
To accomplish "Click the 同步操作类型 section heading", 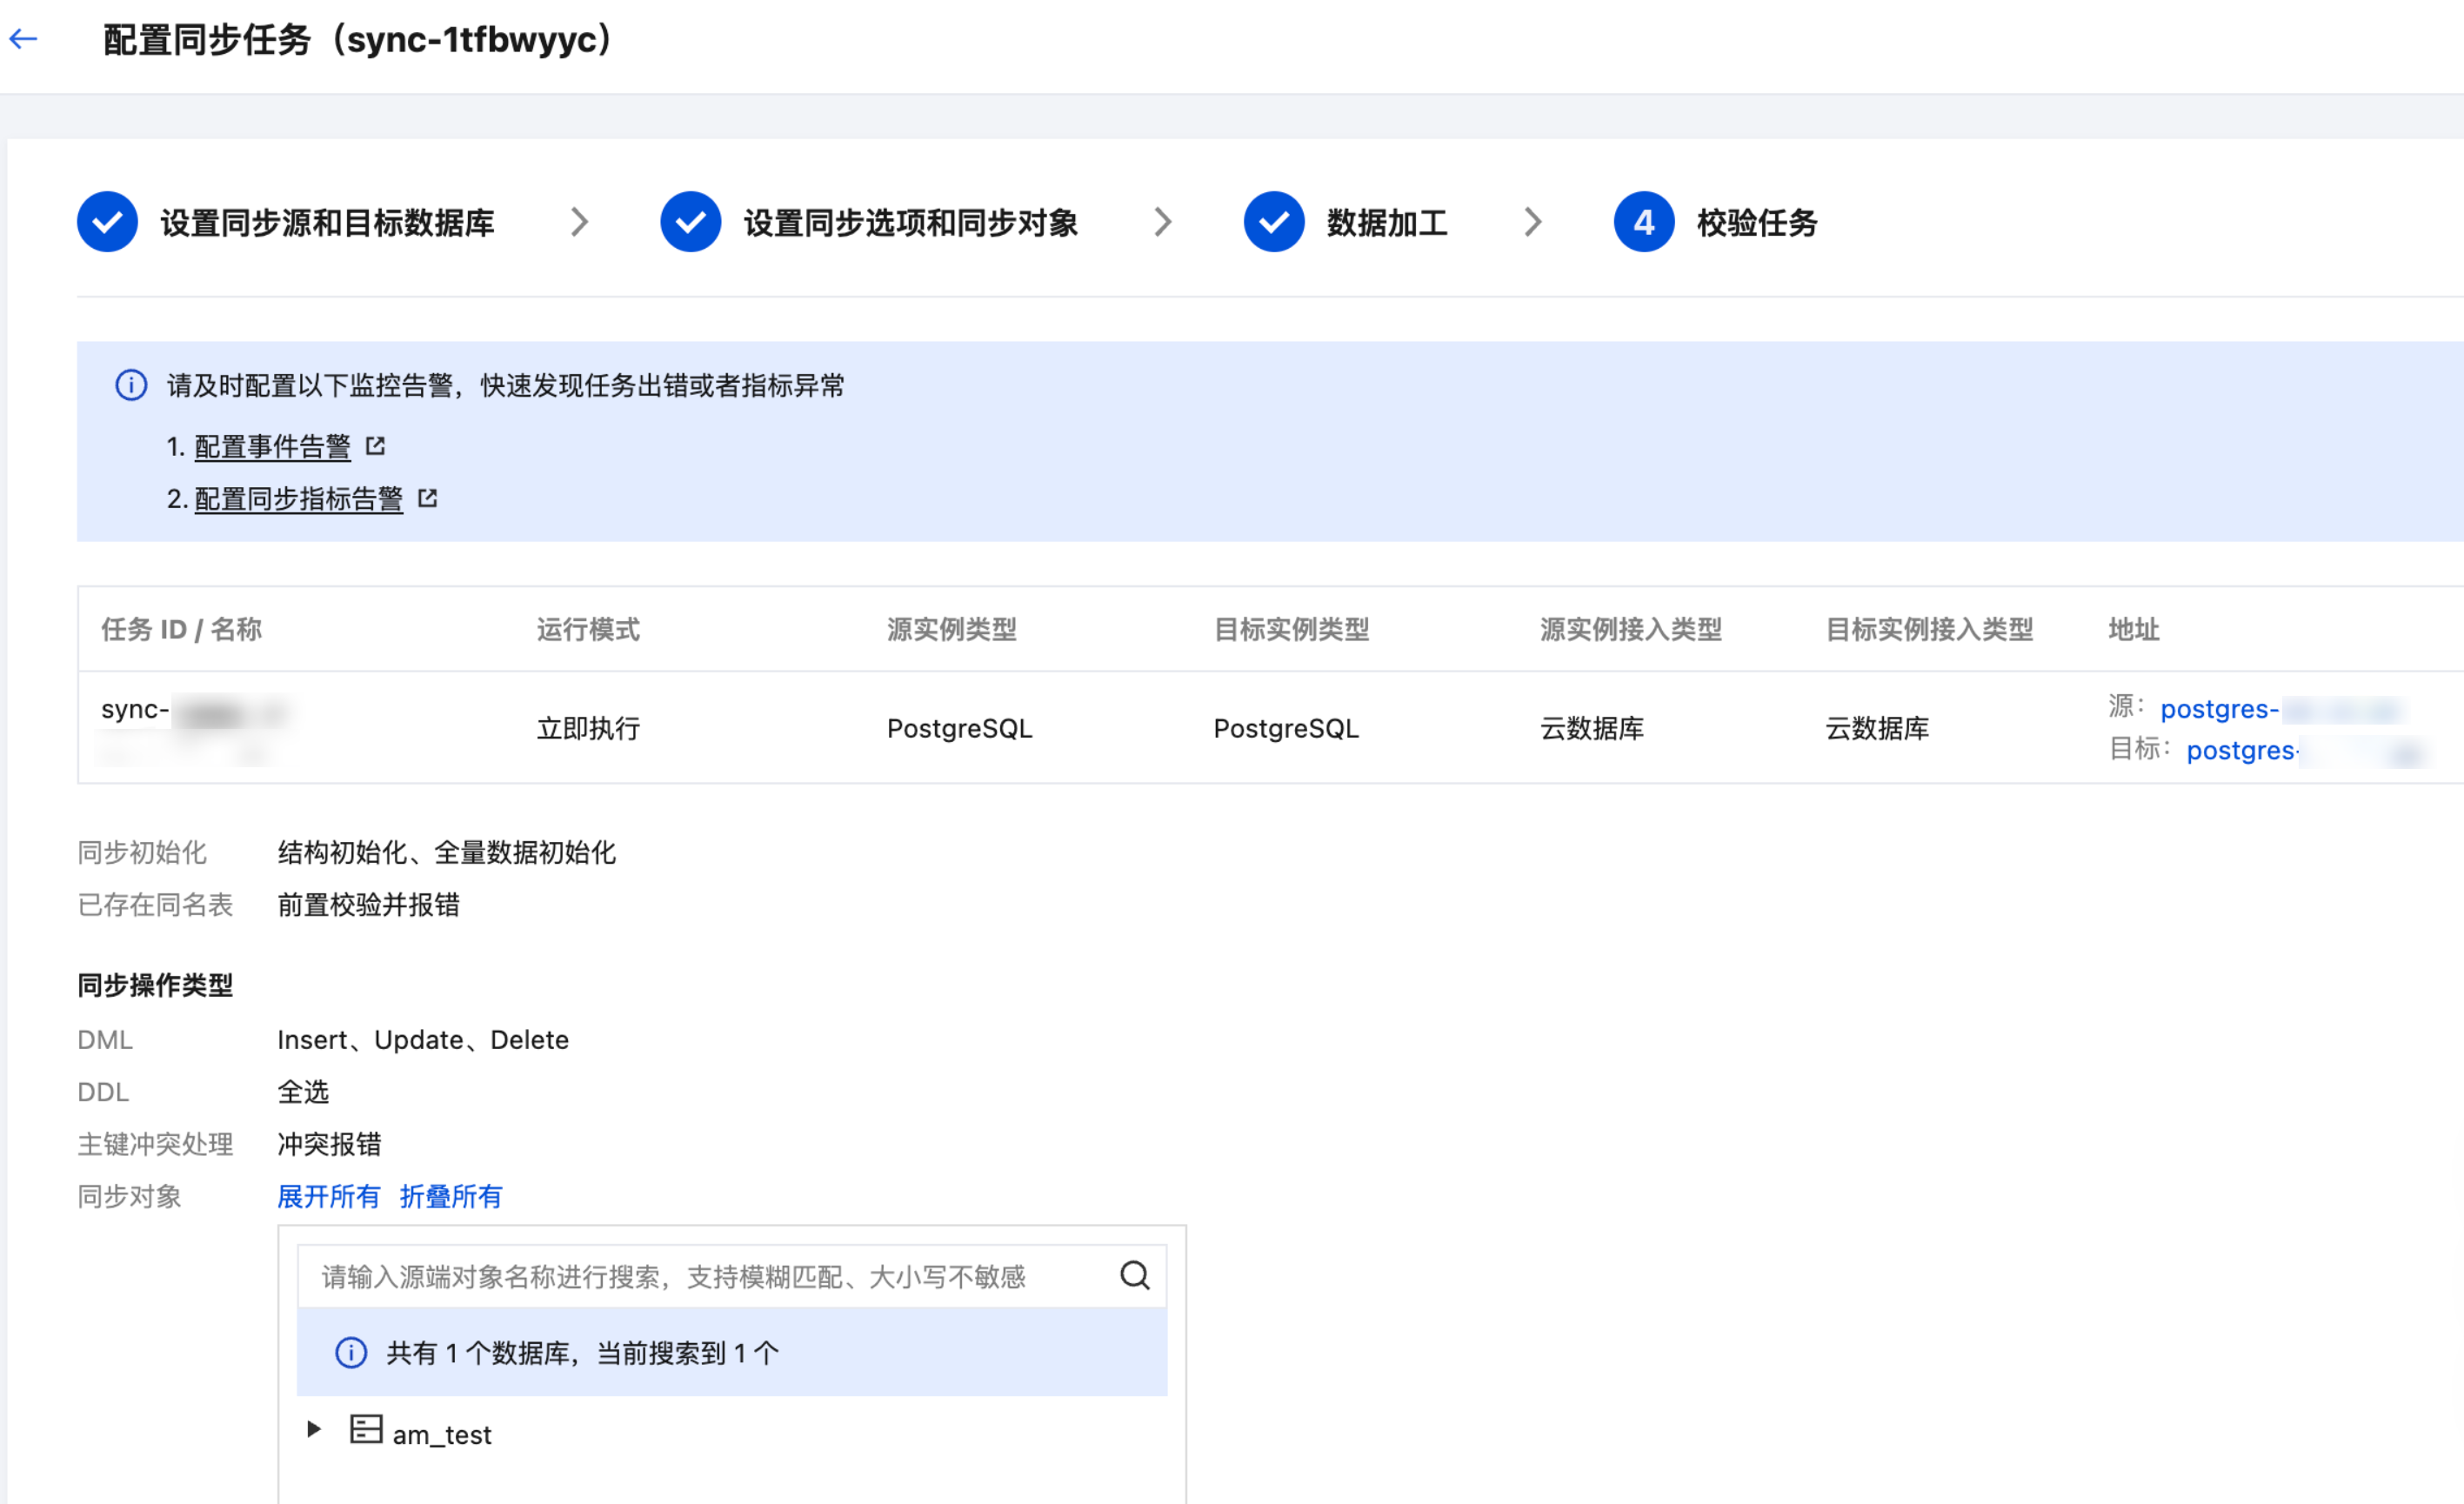I will [155, 985].
